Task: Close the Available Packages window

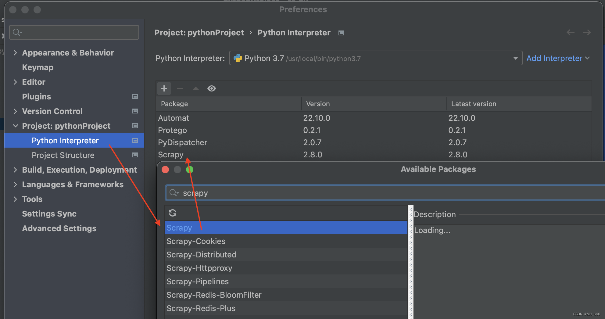Action: point(165,170)
